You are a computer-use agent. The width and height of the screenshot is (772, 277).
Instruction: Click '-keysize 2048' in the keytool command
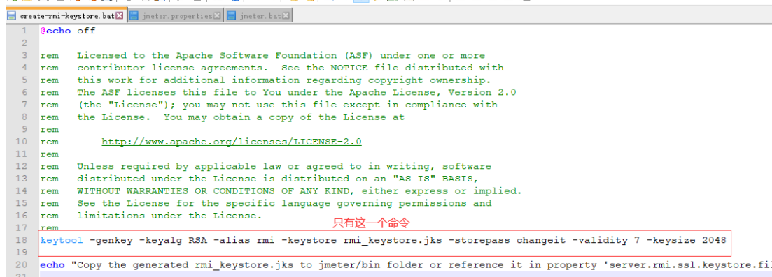point(687,240)
